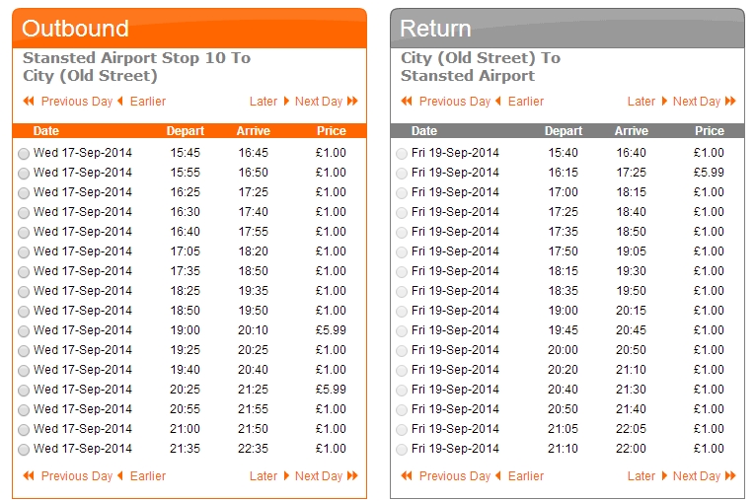Click the double-arrow icon beside Outbound top Next Day
Image resolution: width=755 pixels, height=501 pixels.
[352, 101]
